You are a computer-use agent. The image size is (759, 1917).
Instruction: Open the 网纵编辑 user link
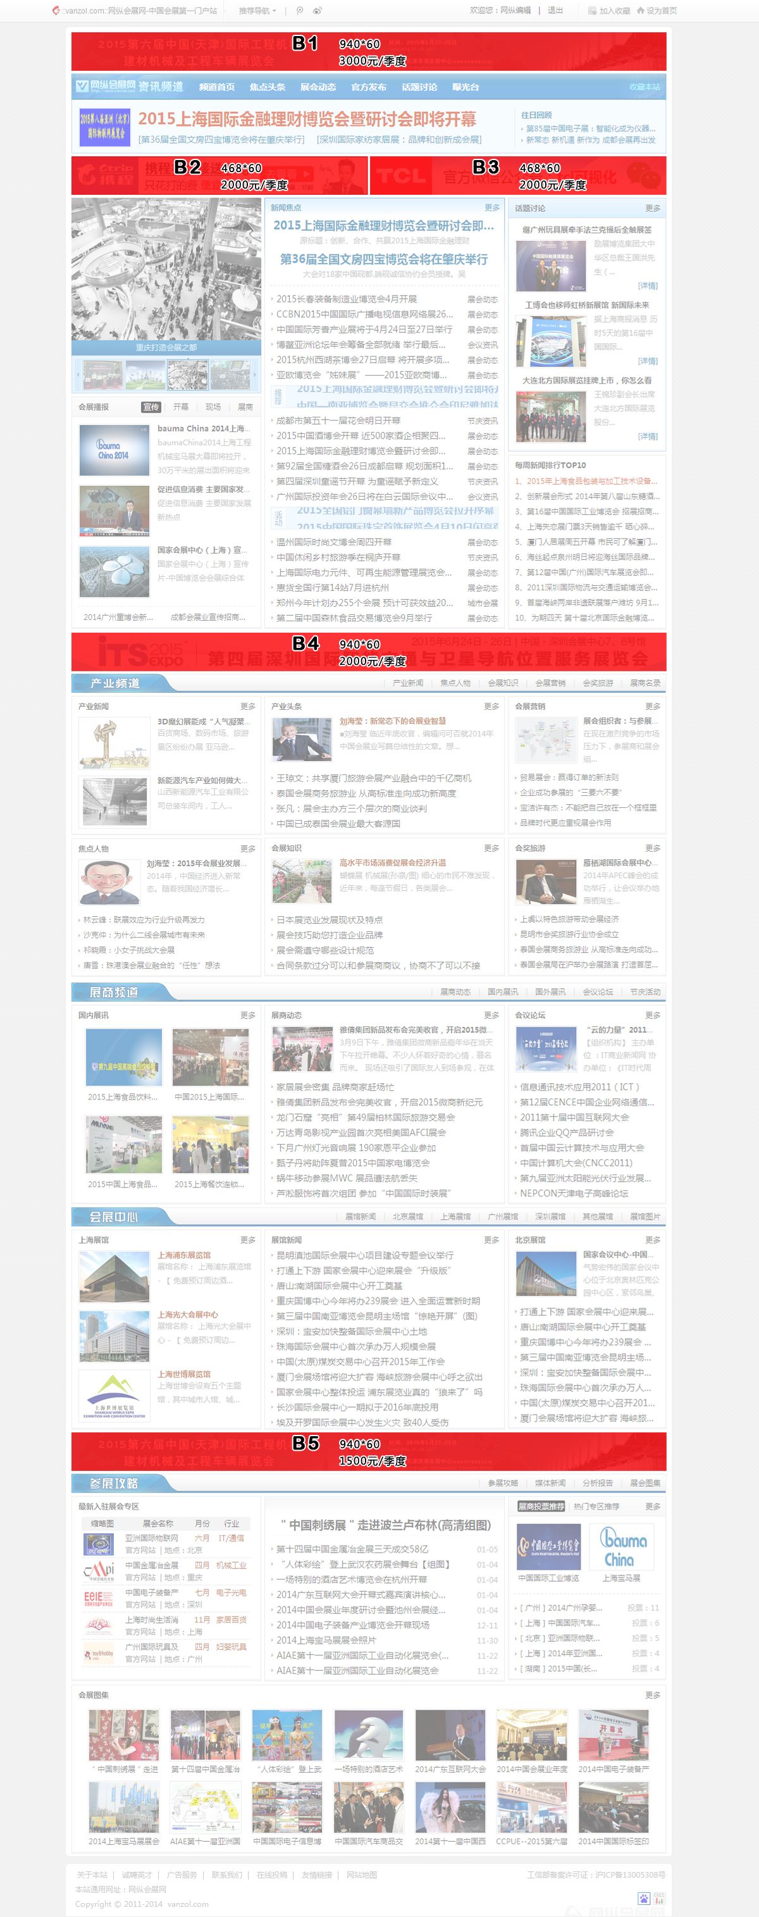pos(515,11)
